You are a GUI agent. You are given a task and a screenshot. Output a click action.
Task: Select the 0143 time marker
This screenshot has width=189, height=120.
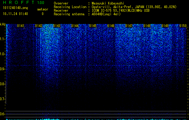point(57,26)
